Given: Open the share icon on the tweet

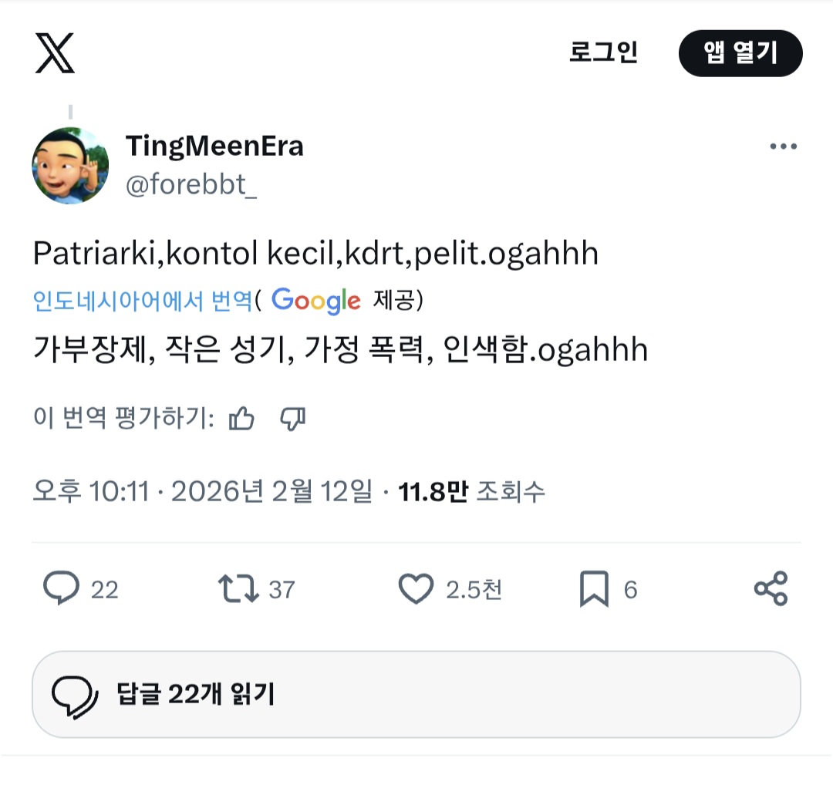Looking at the screenshot, I should [769, 589].
